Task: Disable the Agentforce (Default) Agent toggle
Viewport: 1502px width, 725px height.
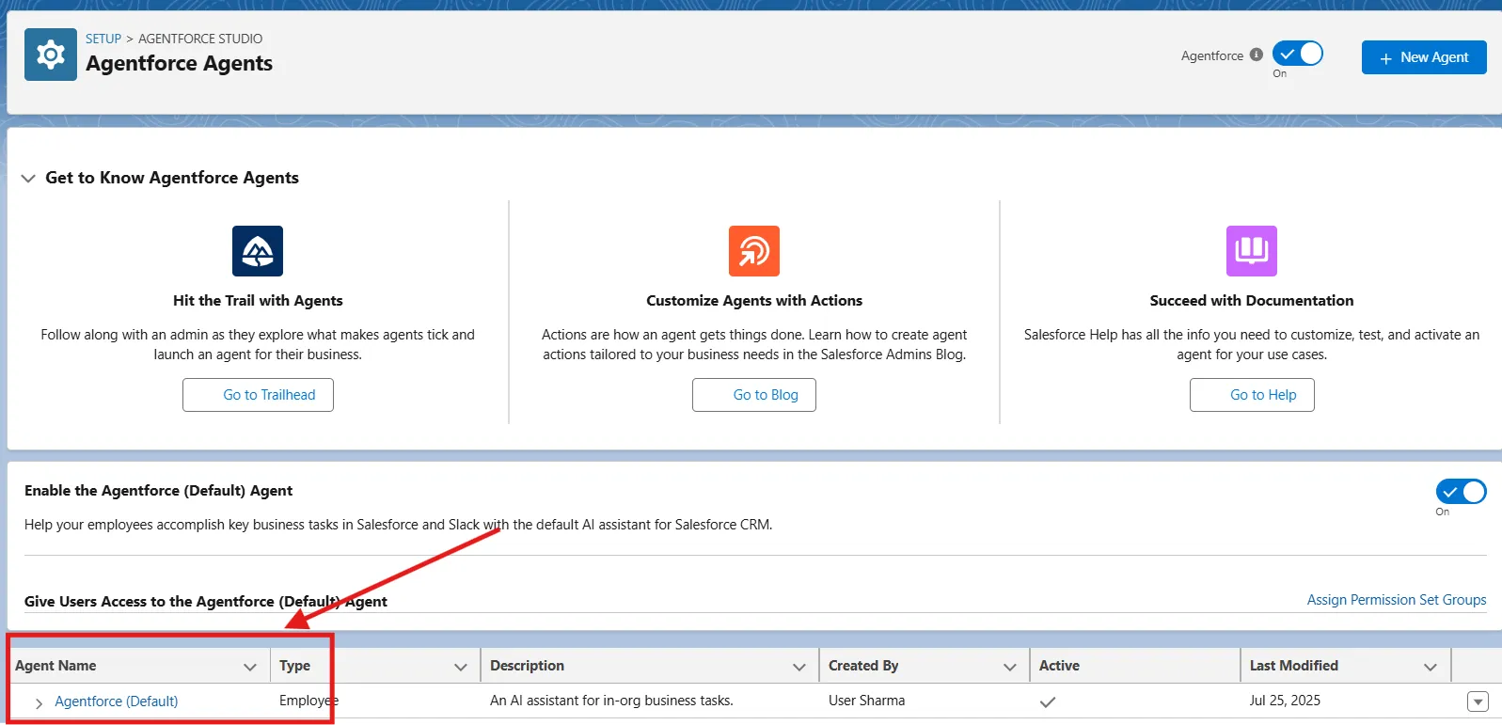Action: 1460,492
